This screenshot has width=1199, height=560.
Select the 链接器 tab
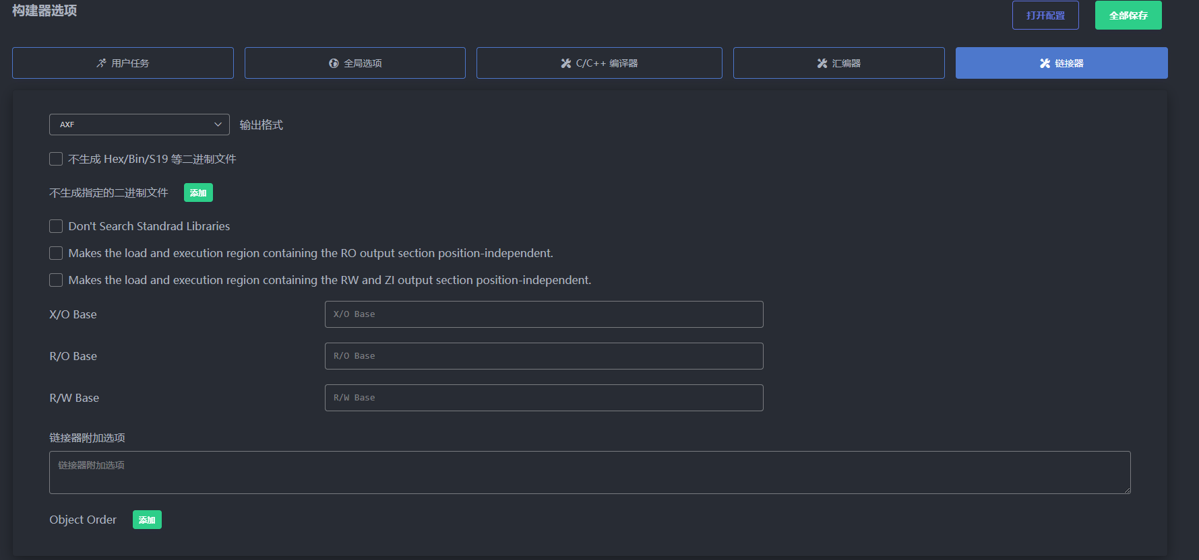(x=1062, y=63)
